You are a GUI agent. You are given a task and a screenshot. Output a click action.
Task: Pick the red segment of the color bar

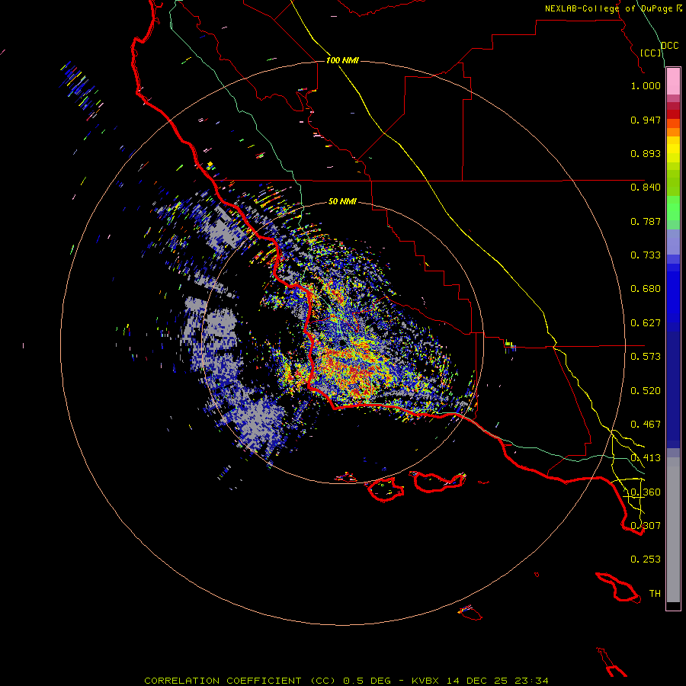pos(673,114)
